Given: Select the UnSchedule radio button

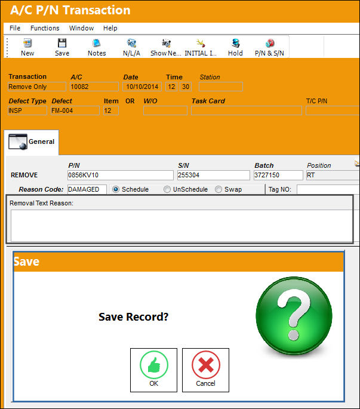Looking at the screenshot, I should [167, 189].
